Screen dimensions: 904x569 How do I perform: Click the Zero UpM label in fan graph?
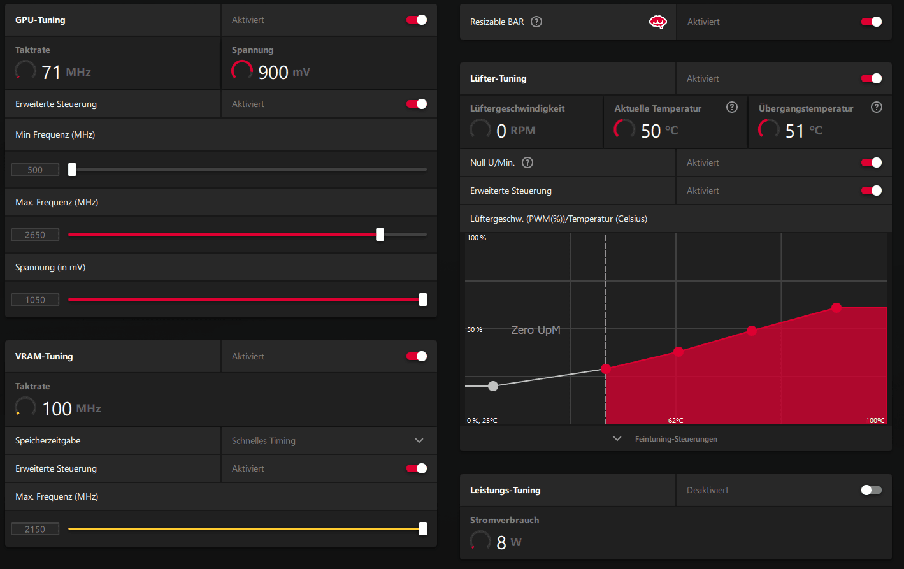click(x=536, y=330)
